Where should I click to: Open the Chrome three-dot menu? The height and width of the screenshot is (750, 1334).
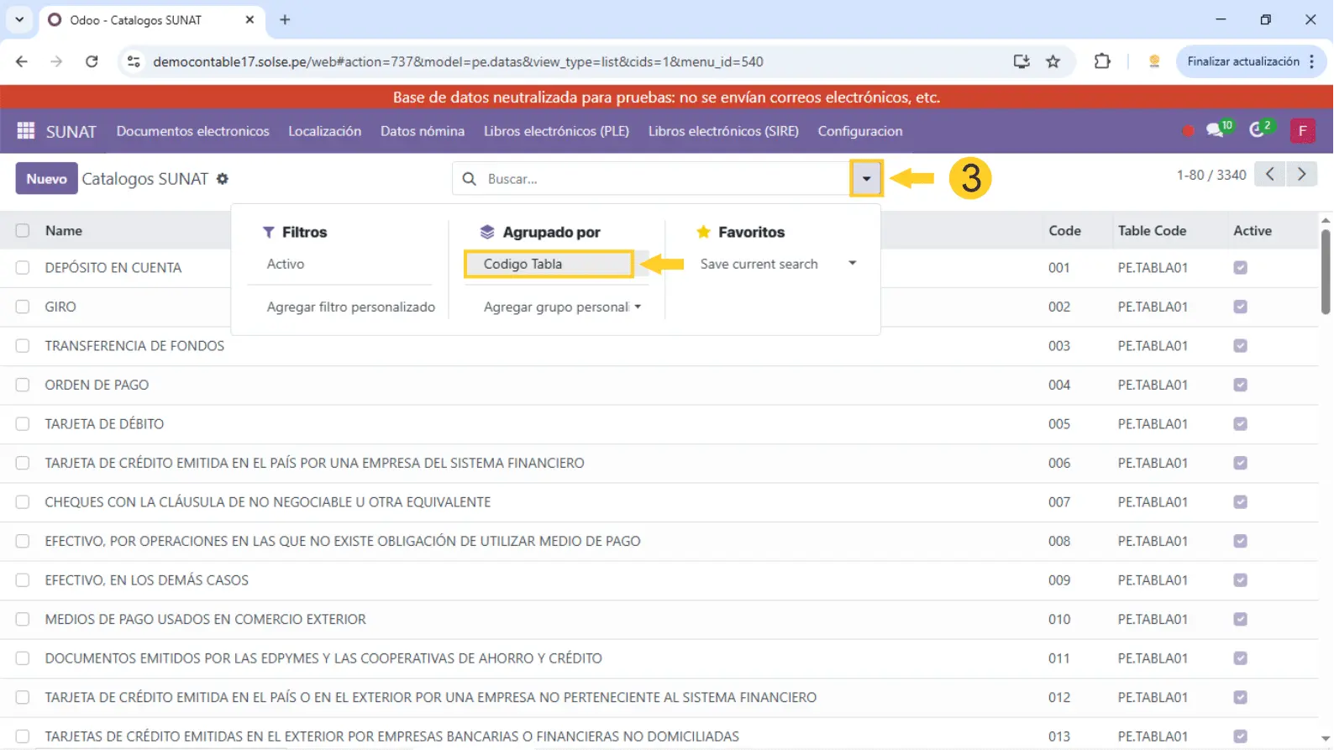click(1312, 61)
